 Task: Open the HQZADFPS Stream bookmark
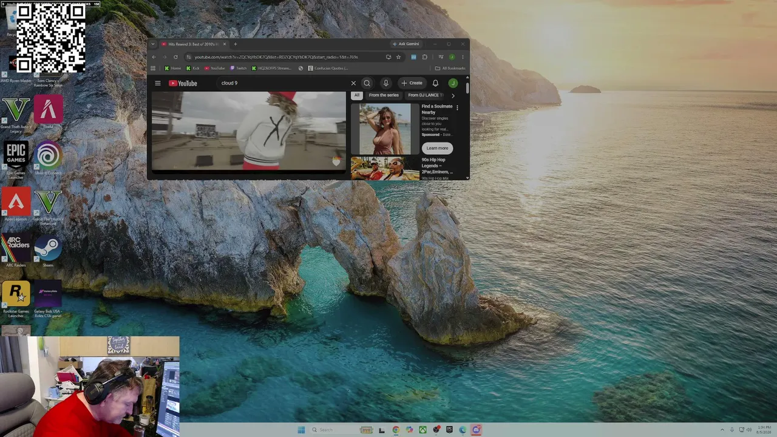271,69
